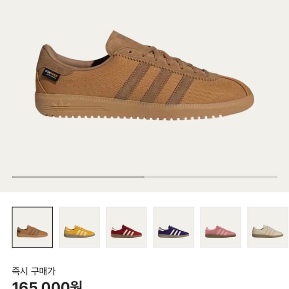Screen dimensions: 289x289
Task: Open the main brown sneaker product image
Action: coord(144,76)
